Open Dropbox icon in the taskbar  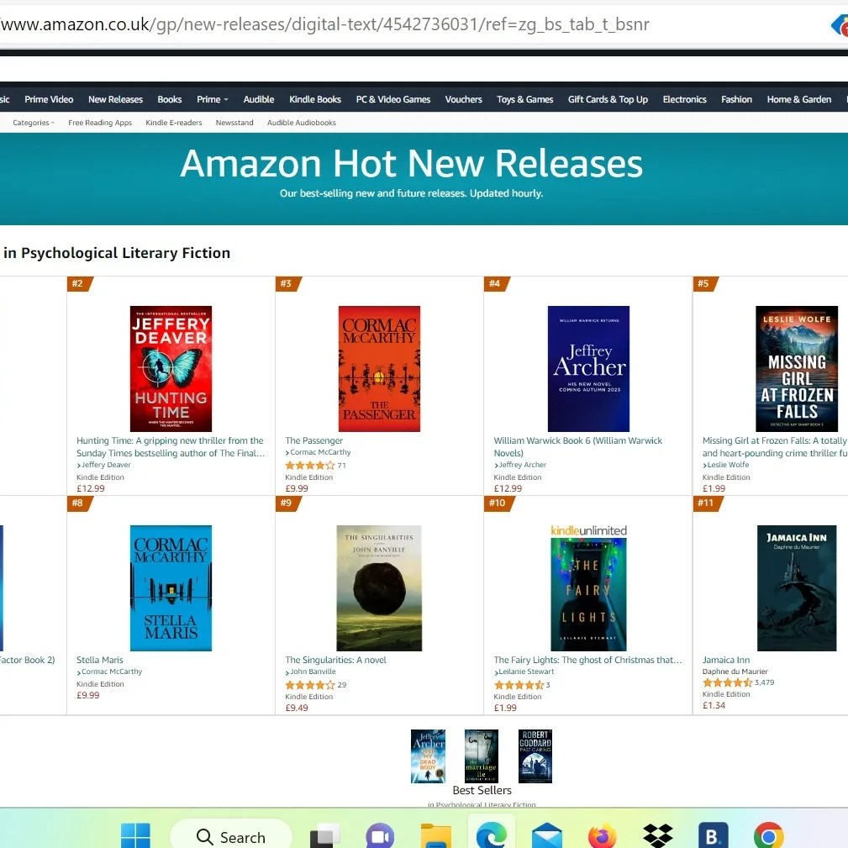click(657, 836)
